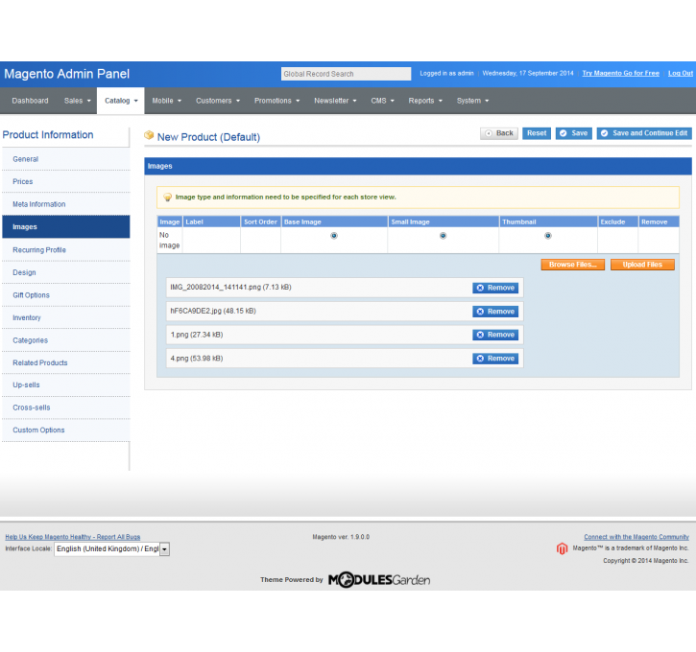
Task: Click the lightbulb notice icon
Action: click(167, 198)
